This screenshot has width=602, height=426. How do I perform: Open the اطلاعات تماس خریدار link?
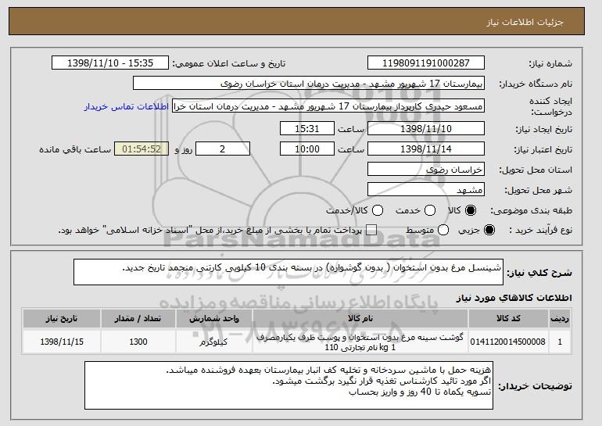point(127,106)
